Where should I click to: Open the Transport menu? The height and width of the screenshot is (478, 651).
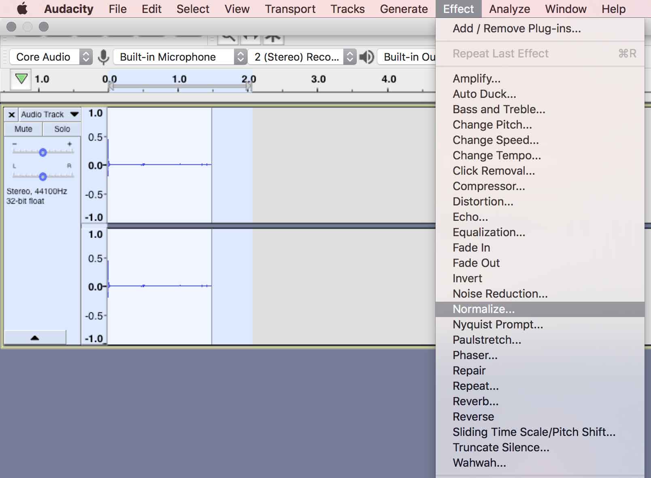coord(290,9)
